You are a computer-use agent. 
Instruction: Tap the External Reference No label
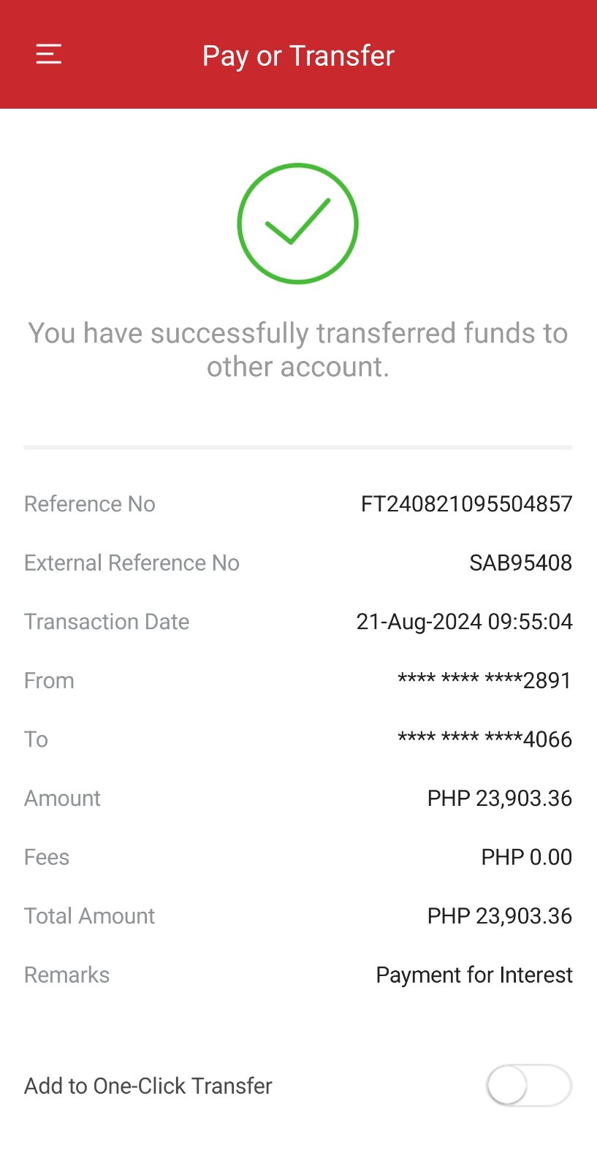click(x=132, y=563)
